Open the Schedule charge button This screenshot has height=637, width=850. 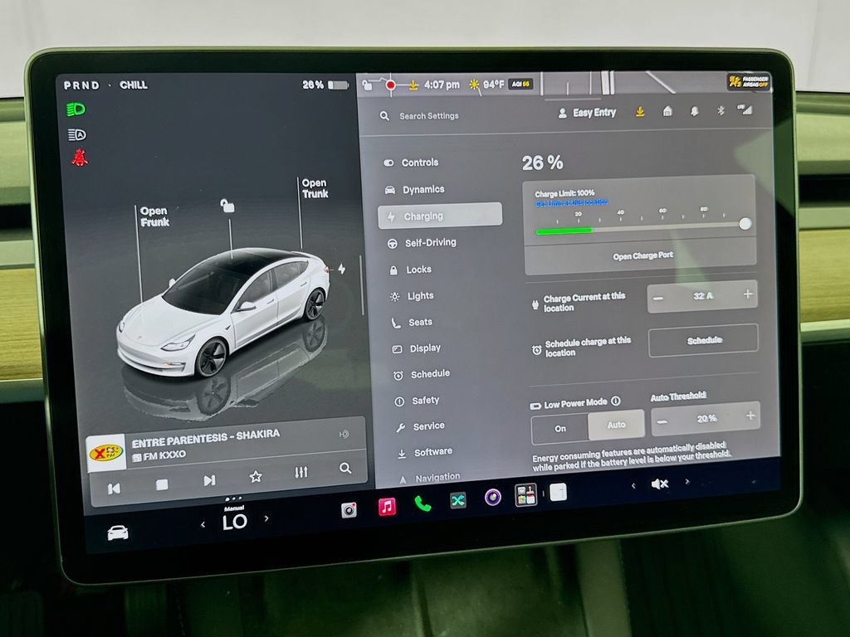pyautogui.click(x=704, y=340)
